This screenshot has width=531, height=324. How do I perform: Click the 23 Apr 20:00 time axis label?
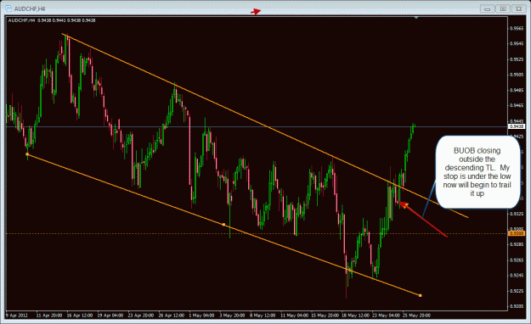(x=140, y=316)
